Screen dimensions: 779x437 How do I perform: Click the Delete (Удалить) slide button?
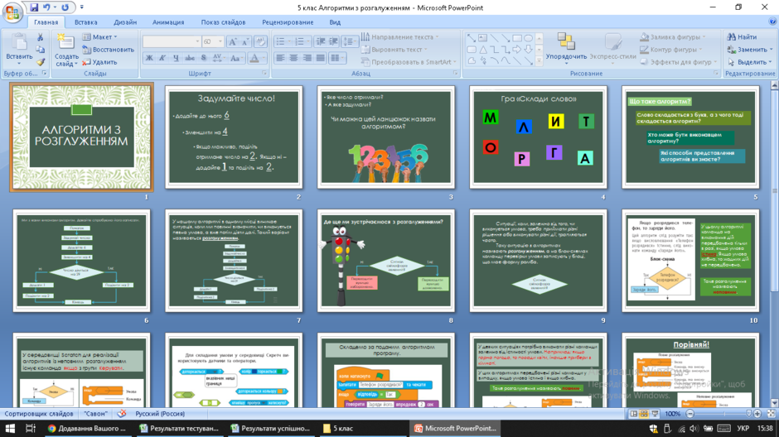click(x=99, y=63)
